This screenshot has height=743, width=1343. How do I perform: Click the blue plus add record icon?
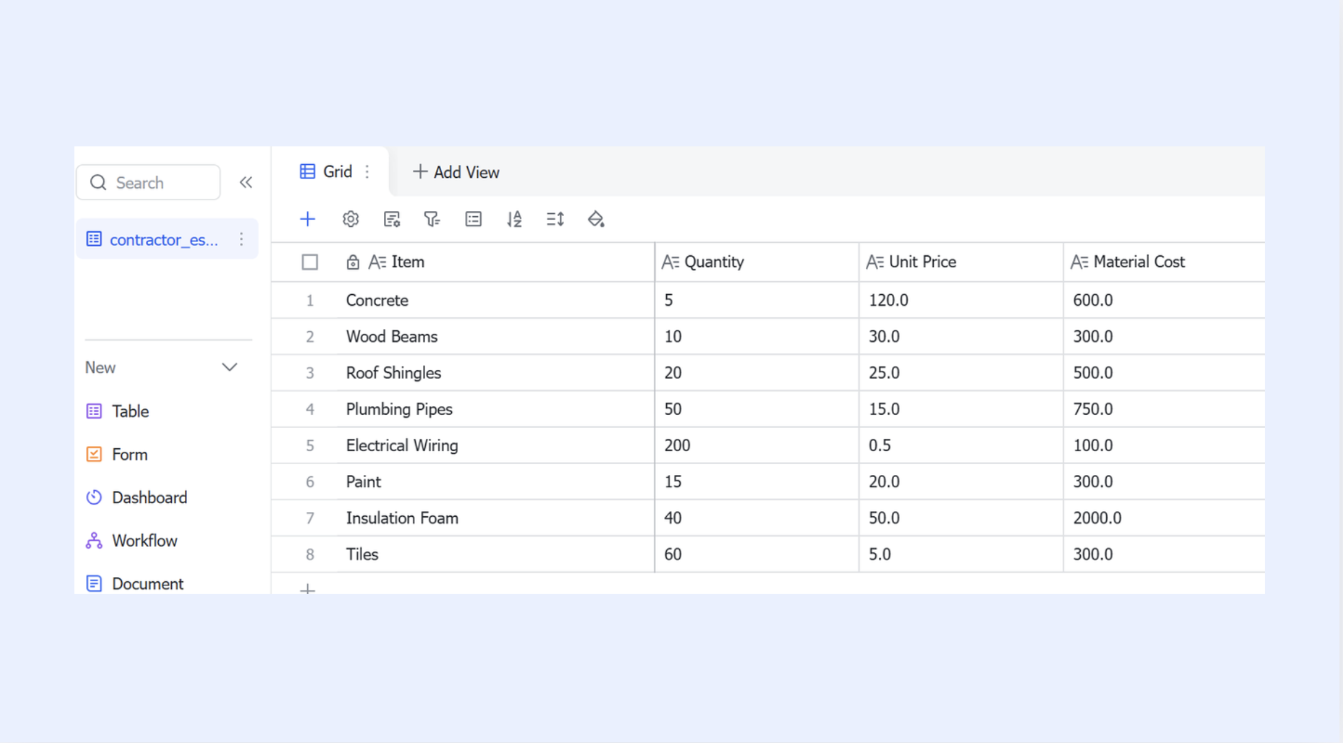(x=307, y=219)
